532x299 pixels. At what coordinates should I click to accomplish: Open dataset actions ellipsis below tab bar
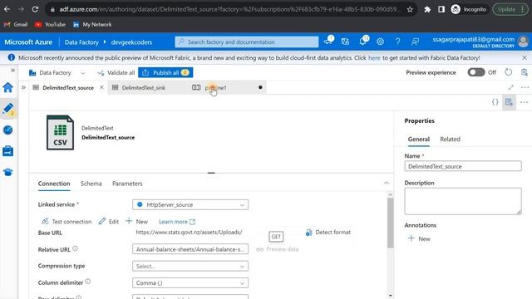pos(524,102)
